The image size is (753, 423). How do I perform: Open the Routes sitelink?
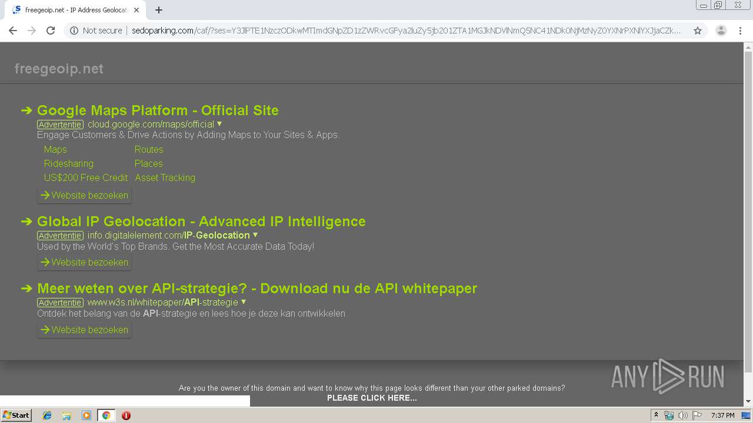point(149,150)
